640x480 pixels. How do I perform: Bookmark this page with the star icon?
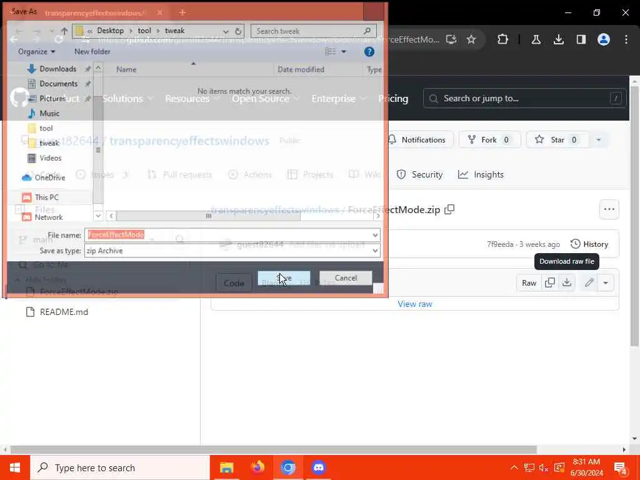471,39
